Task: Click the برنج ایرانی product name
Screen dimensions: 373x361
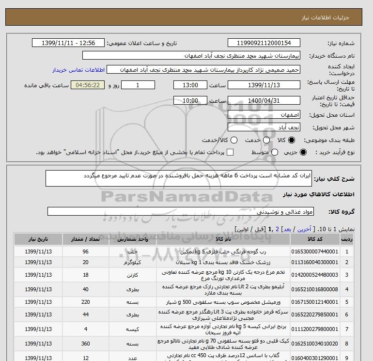Action: coord(223,329)
